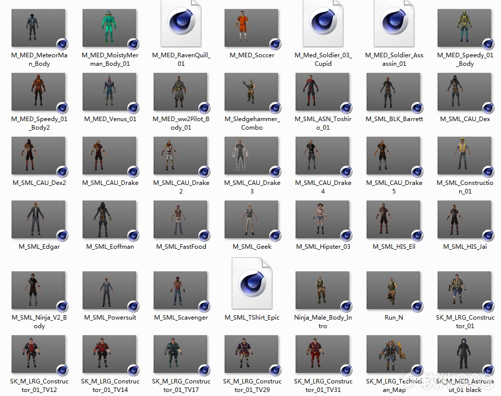
Task: Select the M_SML_Powersuit thumbnail
Action: point(109,290)
